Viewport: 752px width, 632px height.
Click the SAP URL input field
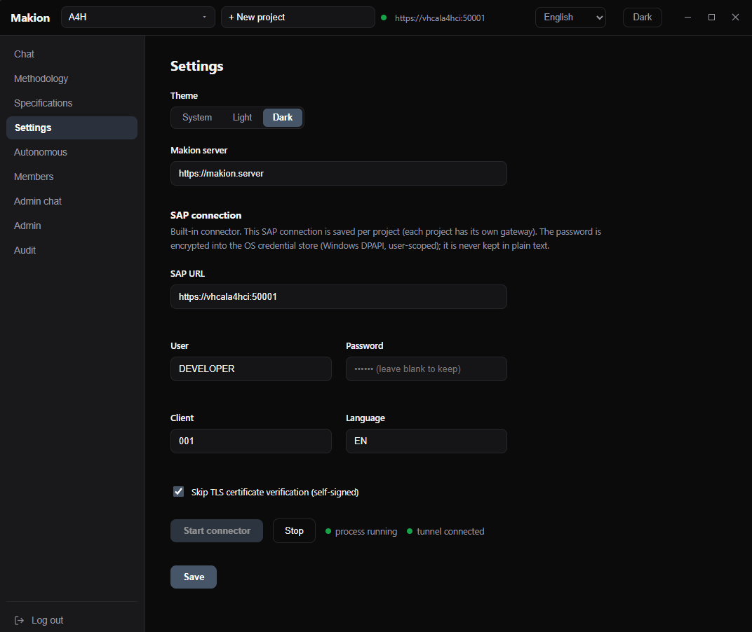[339, 297]
